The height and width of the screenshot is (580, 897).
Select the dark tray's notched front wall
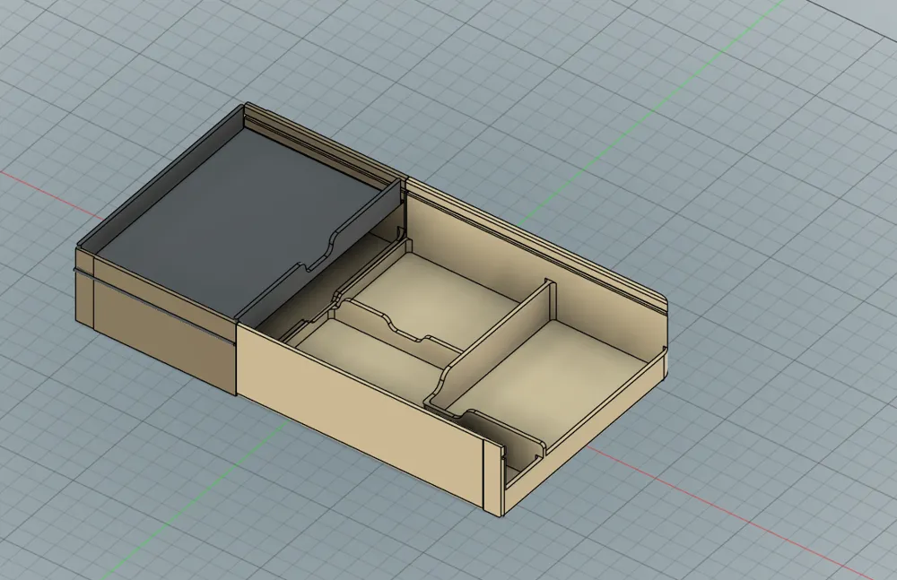[x=320, y=255]
